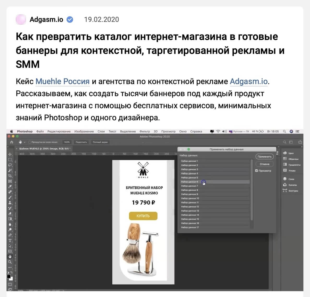Open the Hand tool preset dropdown arrow
310x297 pixels.
coord(25,142)
